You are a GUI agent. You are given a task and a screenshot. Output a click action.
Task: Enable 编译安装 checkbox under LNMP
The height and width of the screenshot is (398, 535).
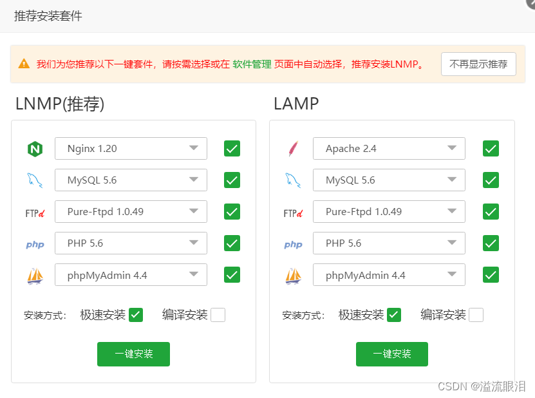click(x=218, y=315)
